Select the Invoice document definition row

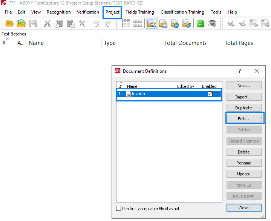click(x=169, y=94)
